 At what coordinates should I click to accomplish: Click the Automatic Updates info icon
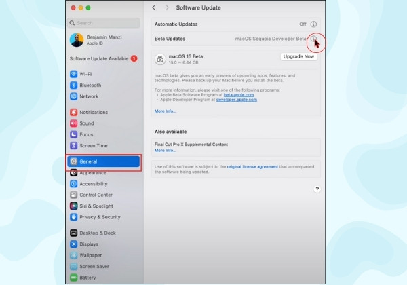(x=313, y=24)
